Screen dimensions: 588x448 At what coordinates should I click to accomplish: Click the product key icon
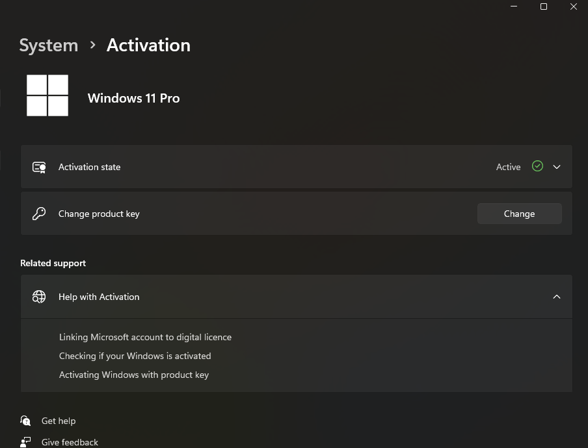point(39,214)
